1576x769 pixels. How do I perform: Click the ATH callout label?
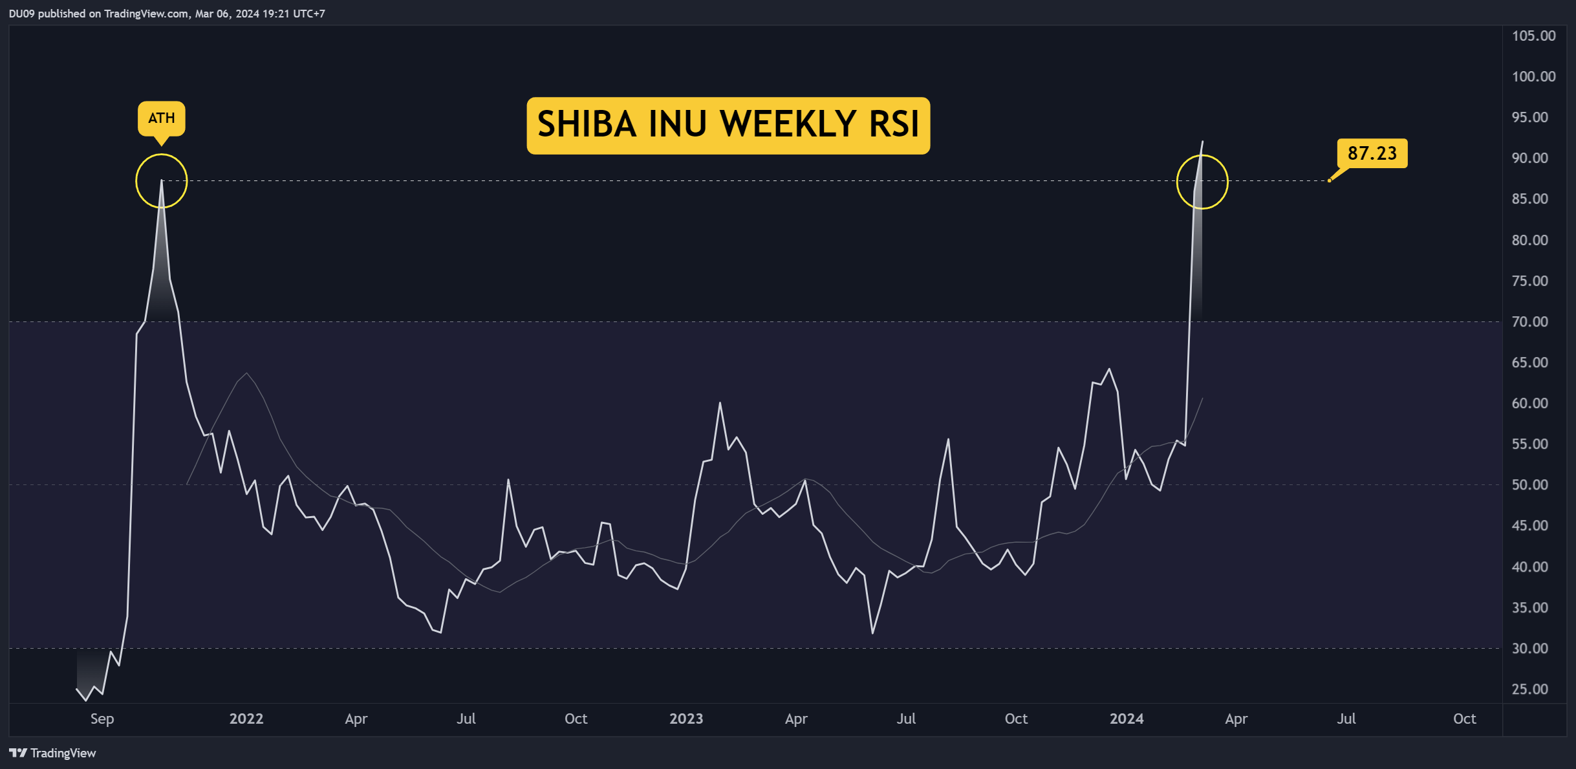pos(162,118)
